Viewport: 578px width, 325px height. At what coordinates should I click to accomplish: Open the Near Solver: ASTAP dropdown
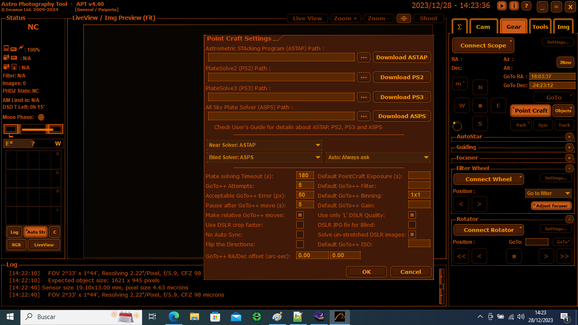click(264, 145)
